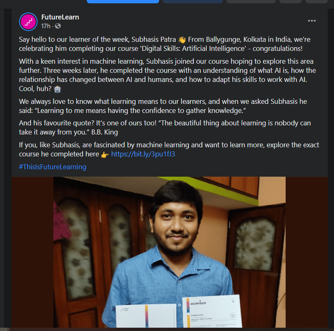This screenshot has width=334, height=331.
Task: Click the pointing hand emoji before the link
Action: pos(105,154)
